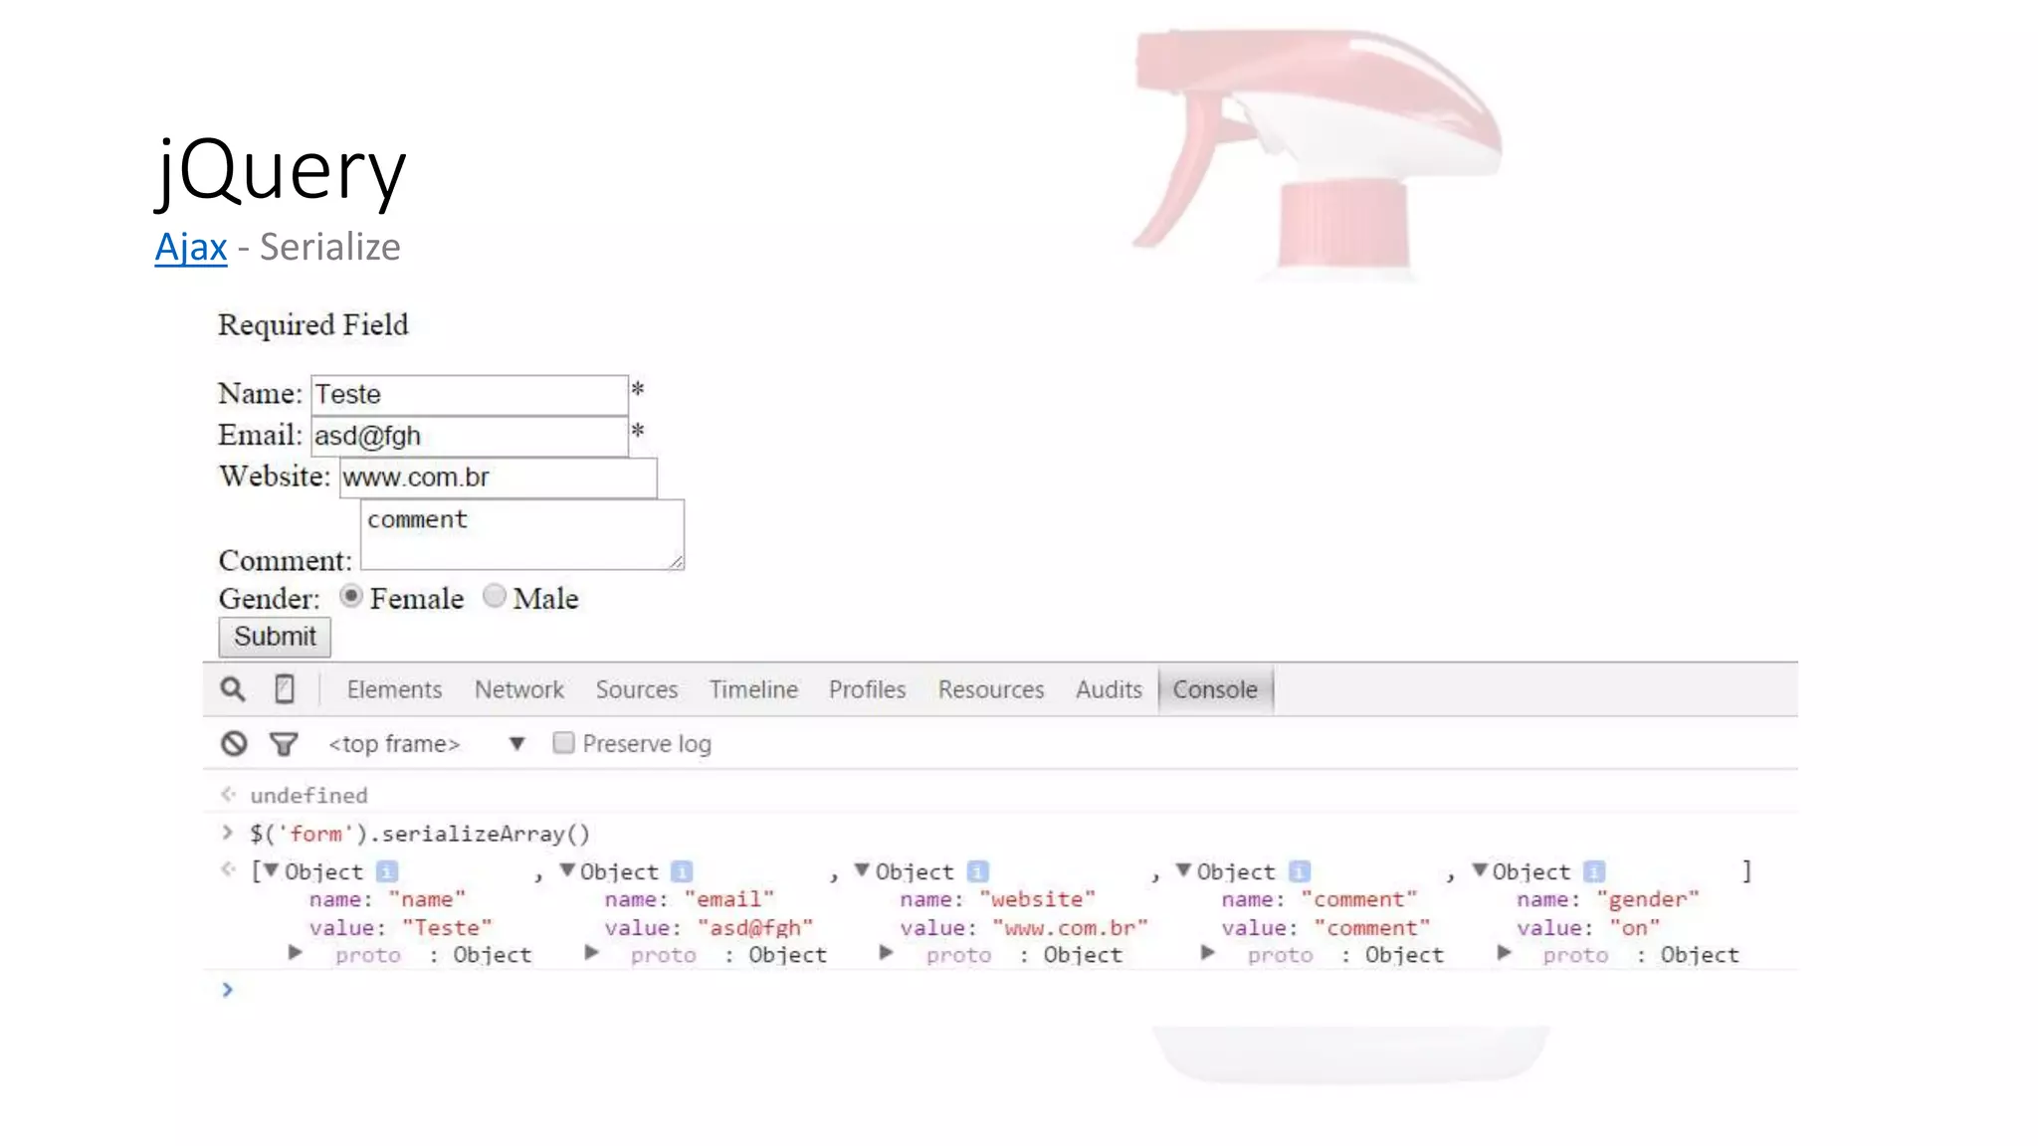The width and height of the screenshot is (2038, 1146).
Task: Switch to the Audits tab
Action: pos(1109,689)
